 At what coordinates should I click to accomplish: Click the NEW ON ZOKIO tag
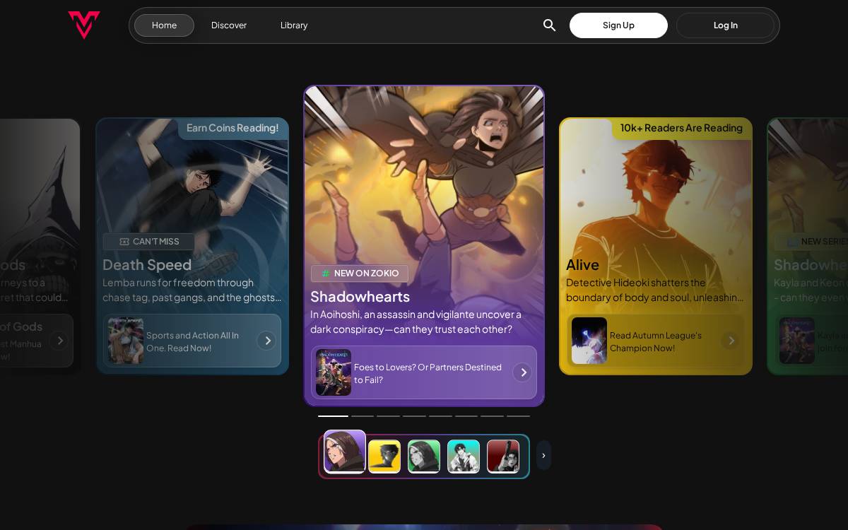pos(360,273)
